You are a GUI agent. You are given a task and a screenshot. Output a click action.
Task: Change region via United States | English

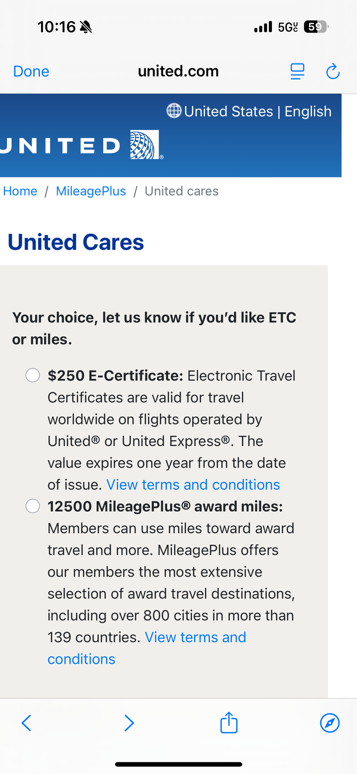point(258,111)
